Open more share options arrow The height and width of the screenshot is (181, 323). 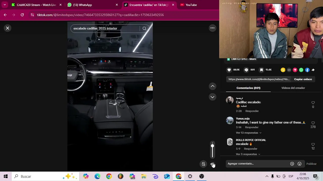pyautogui.click(x=313, y=70)
